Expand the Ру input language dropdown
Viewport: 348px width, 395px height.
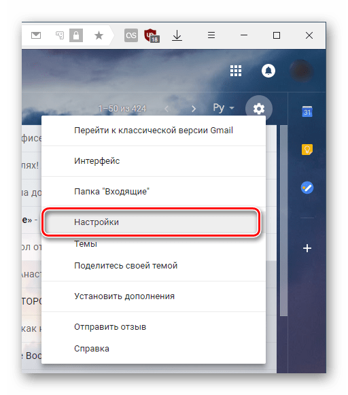[x=224, y=108]
